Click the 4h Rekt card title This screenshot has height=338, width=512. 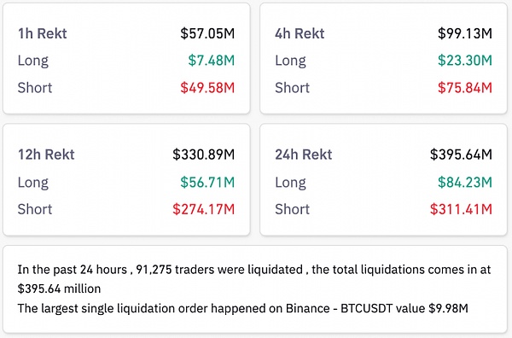300,33
